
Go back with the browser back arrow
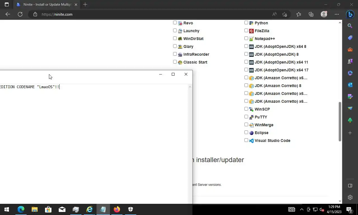[x=8, y=14]
